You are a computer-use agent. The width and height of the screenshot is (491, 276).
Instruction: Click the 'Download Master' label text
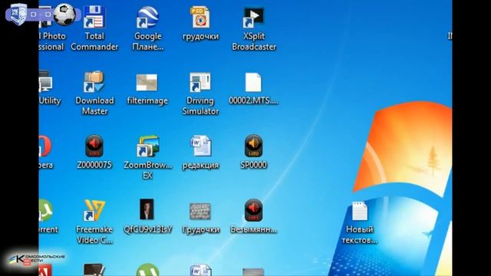94,106
